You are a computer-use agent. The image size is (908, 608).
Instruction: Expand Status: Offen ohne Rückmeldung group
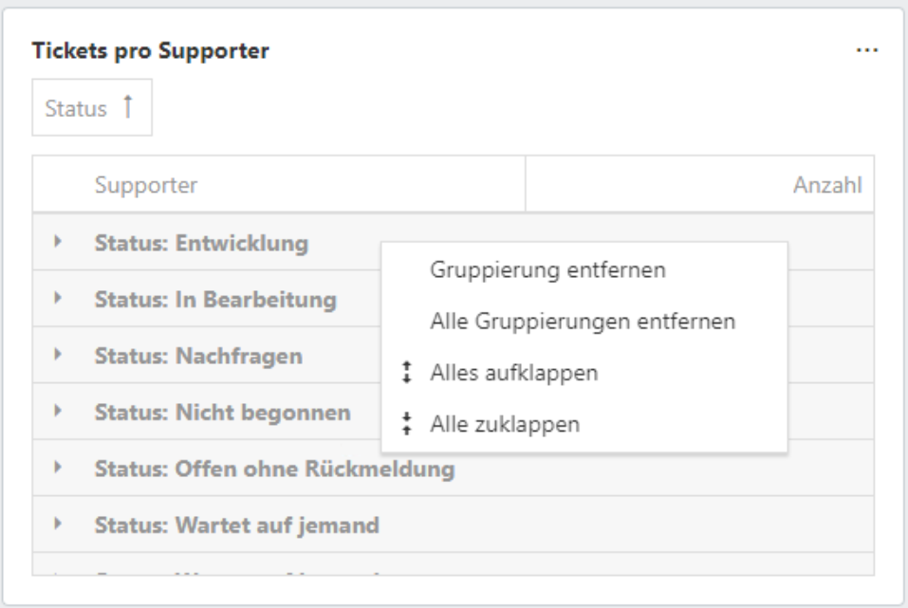58,469
